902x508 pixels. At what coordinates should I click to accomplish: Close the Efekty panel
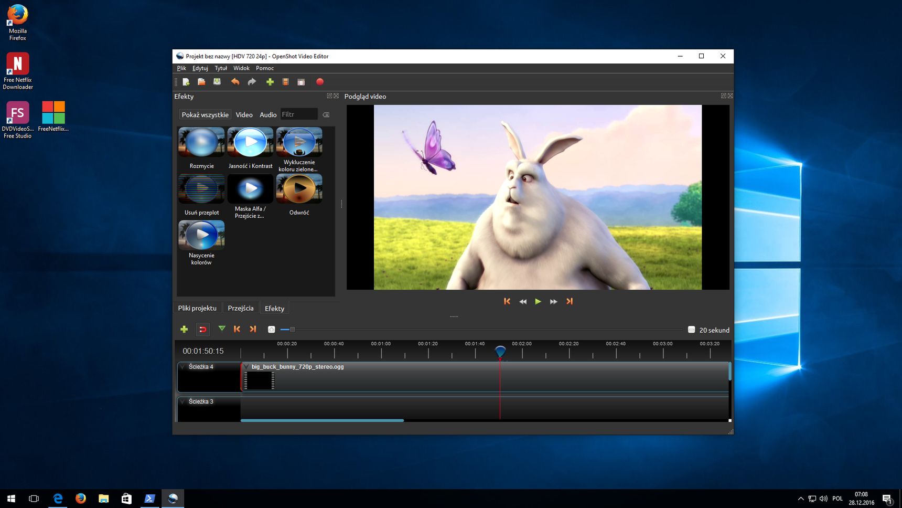336,96
